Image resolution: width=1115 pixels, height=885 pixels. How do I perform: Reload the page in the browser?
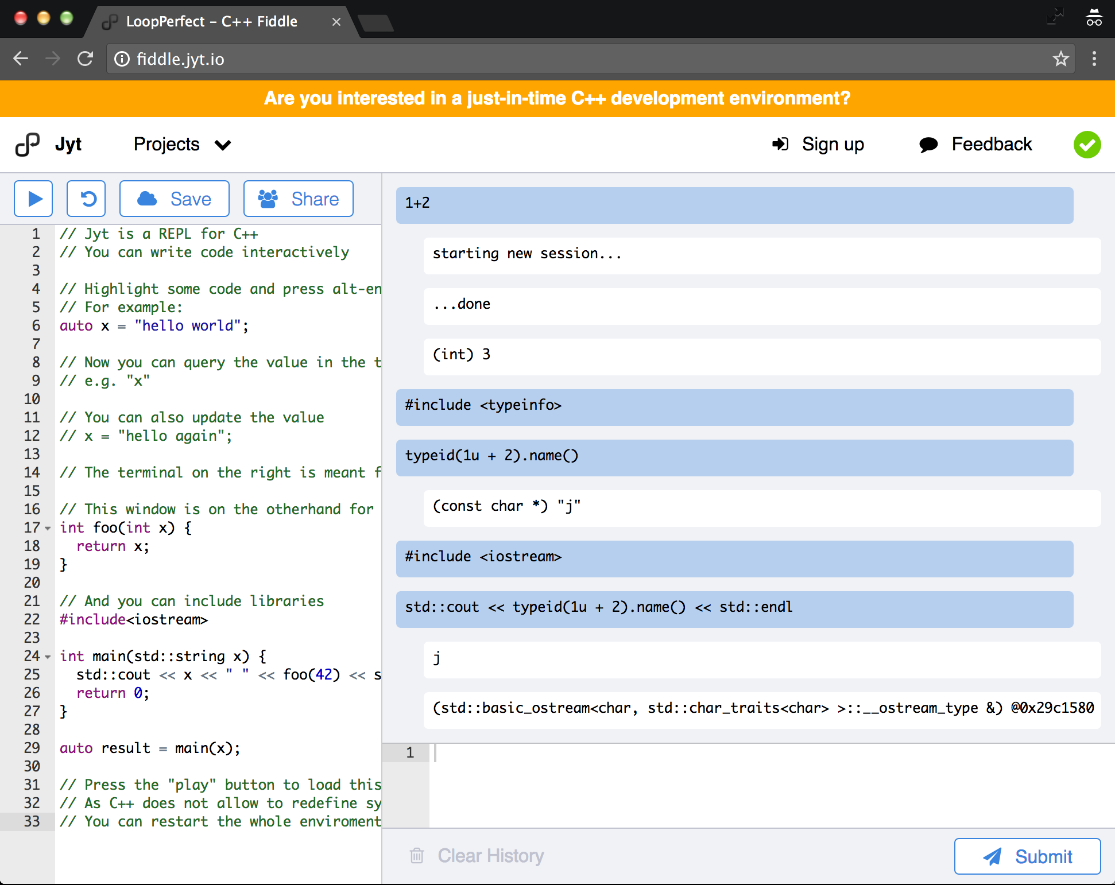(x=85, y=59)
